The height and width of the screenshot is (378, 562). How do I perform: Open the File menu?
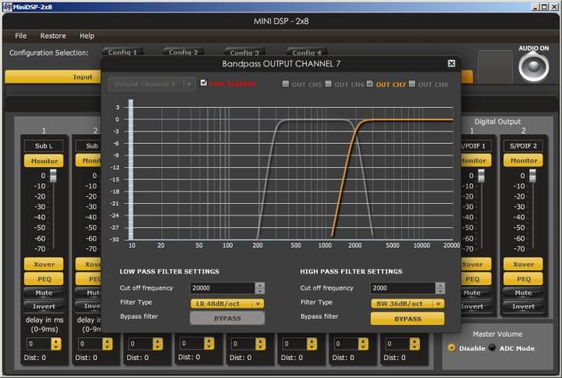(20, 36)
